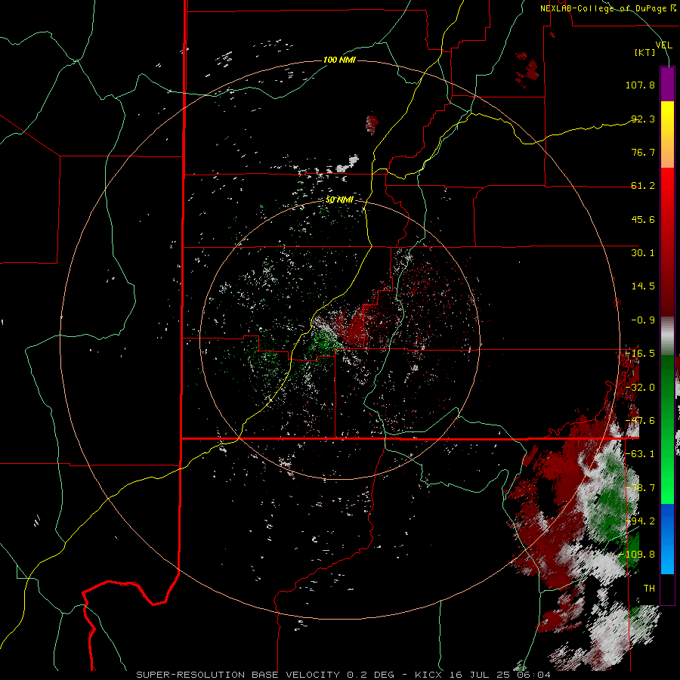Pick the light blue color bar segment
Screen dimensions: 680x680
pos(667,555)
